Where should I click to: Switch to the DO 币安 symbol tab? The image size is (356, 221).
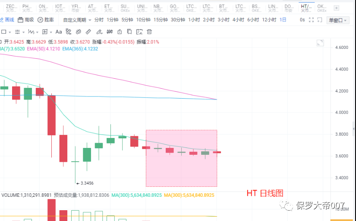coord(289,8)
